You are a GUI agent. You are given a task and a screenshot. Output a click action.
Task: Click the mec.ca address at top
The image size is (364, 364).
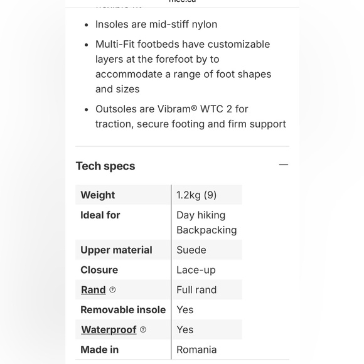[182, 1]
